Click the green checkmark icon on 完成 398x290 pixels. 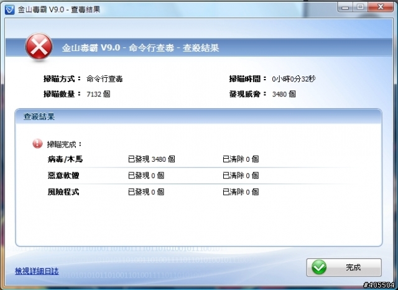click(319, 267)
